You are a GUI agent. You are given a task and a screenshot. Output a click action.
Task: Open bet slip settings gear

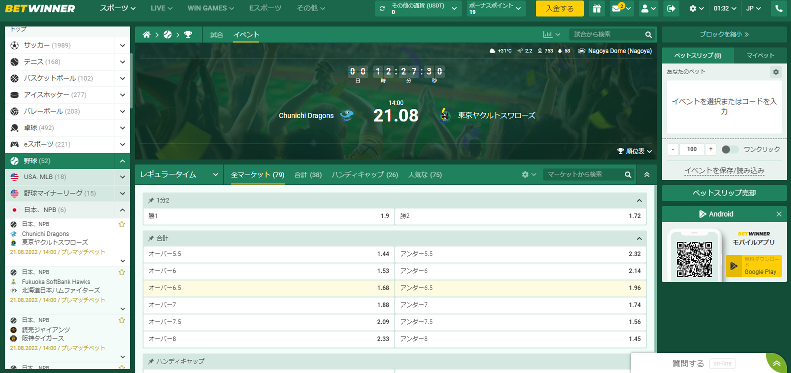[x=775, y=72]
